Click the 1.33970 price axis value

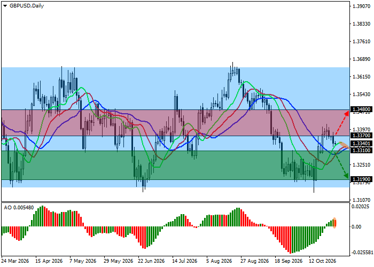pyautogui.click(x=362, y=129)
